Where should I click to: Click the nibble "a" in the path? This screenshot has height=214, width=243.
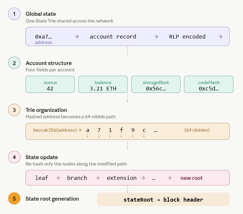(88, 130)
